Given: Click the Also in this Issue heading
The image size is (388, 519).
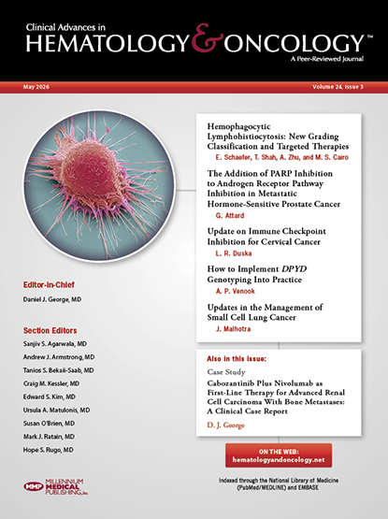Looking at the screenshot, I should 237,359.
